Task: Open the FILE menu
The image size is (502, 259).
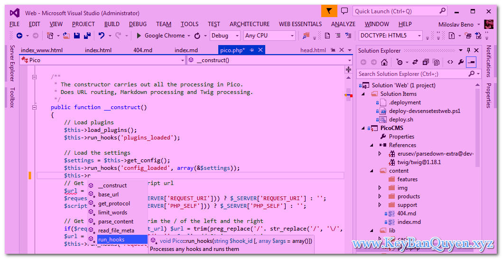Action: coord(14,24)
